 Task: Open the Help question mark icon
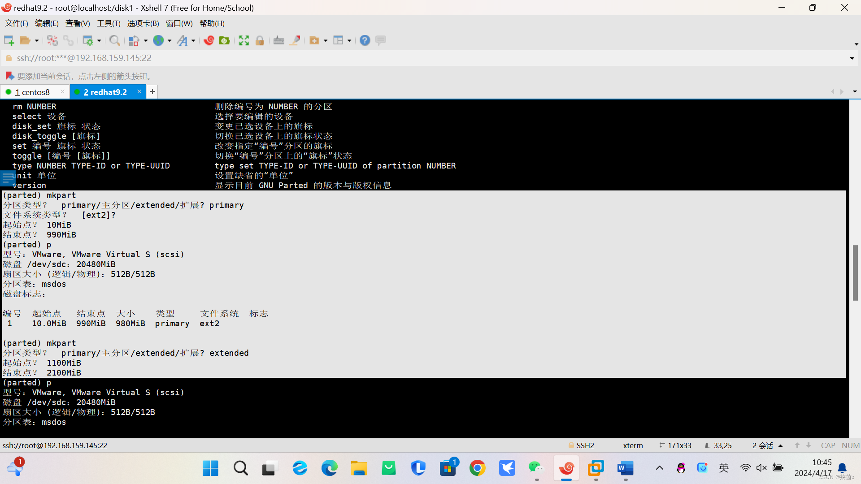(365, 40)
